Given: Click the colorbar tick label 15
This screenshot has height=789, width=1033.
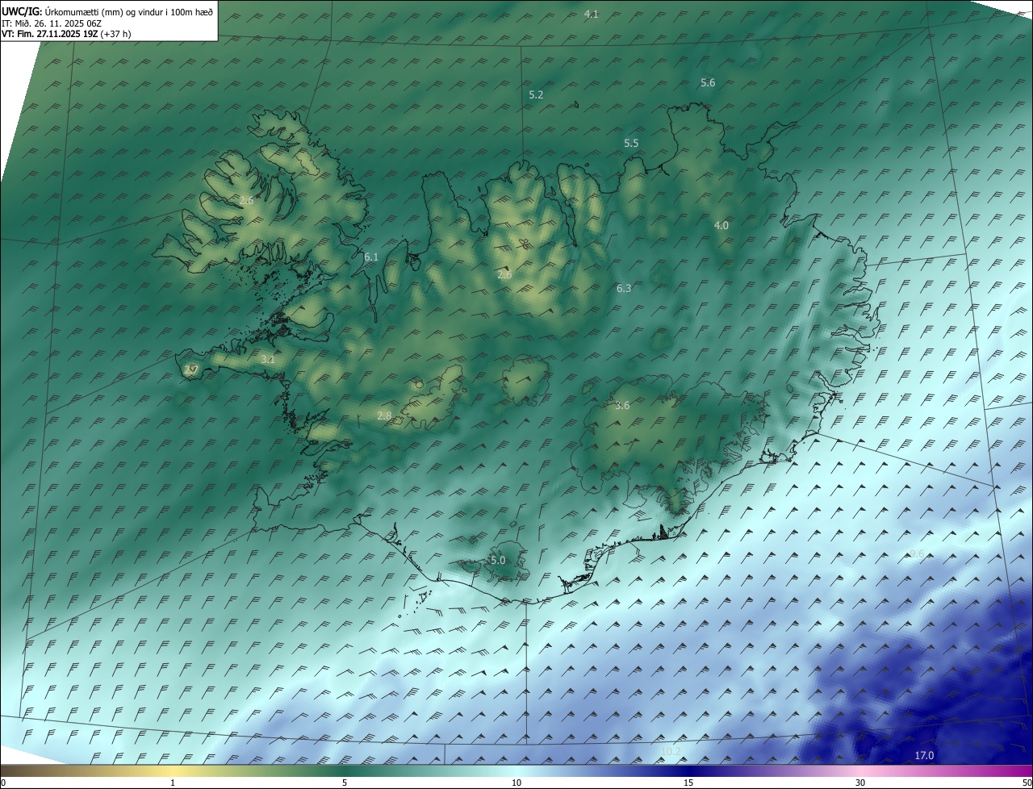Looking at the screenshot, I should click(x=688, y=783).
